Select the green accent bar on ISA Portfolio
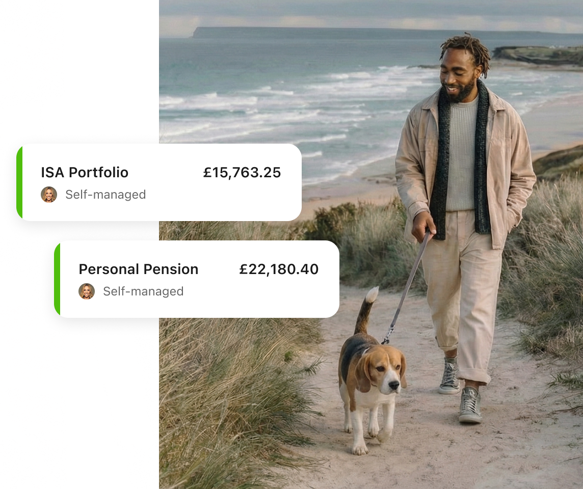The image size is (583, 489). (x=20, y=182)
